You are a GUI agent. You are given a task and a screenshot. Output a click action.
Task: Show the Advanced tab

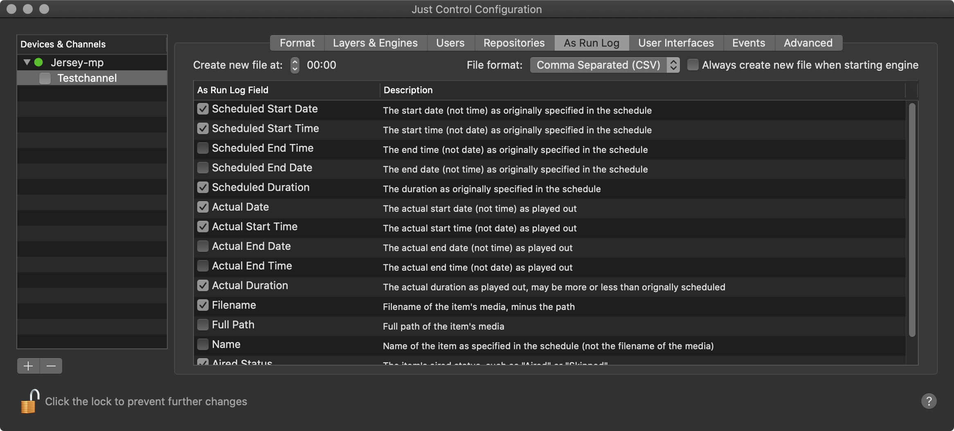pyautogui.click(x=808, y=43)
